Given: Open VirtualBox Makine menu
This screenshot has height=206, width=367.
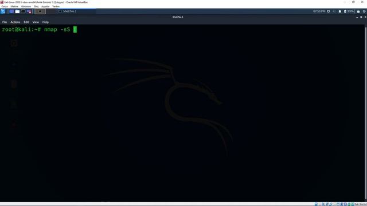Looking at the screenshot, I should pyautogui.click(x=14, y=6).
